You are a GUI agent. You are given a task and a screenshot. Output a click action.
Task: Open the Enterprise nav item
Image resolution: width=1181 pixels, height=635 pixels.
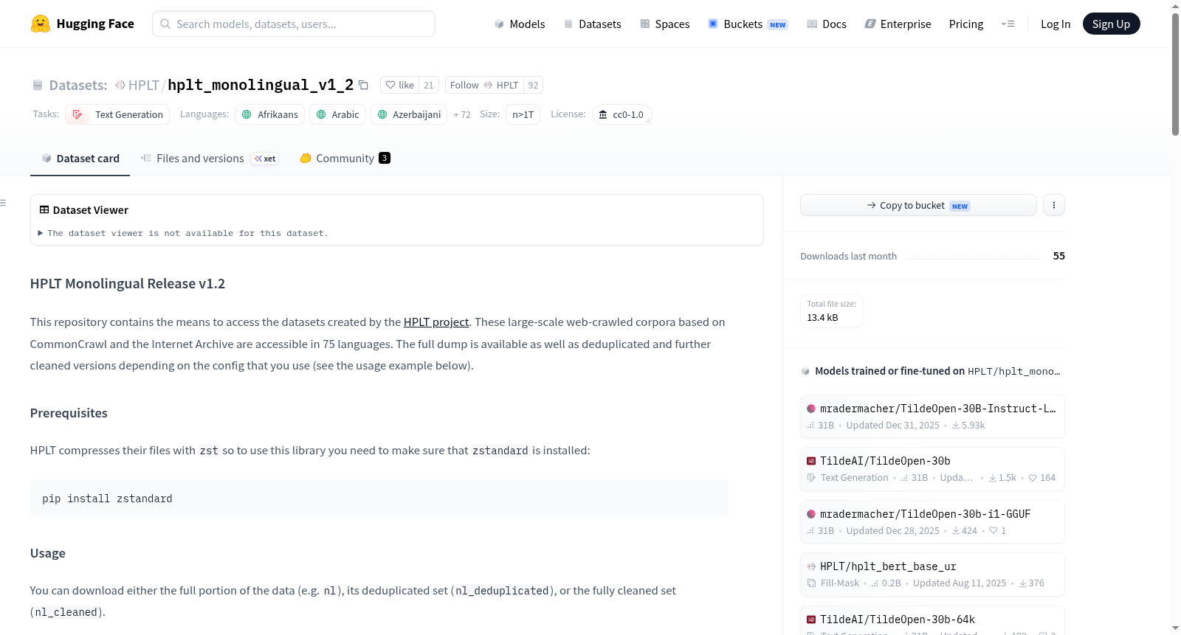click(x=898, y=24)
